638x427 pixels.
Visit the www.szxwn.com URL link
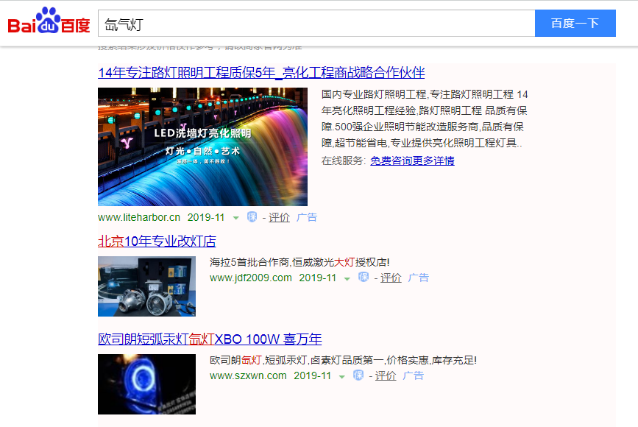248,375
